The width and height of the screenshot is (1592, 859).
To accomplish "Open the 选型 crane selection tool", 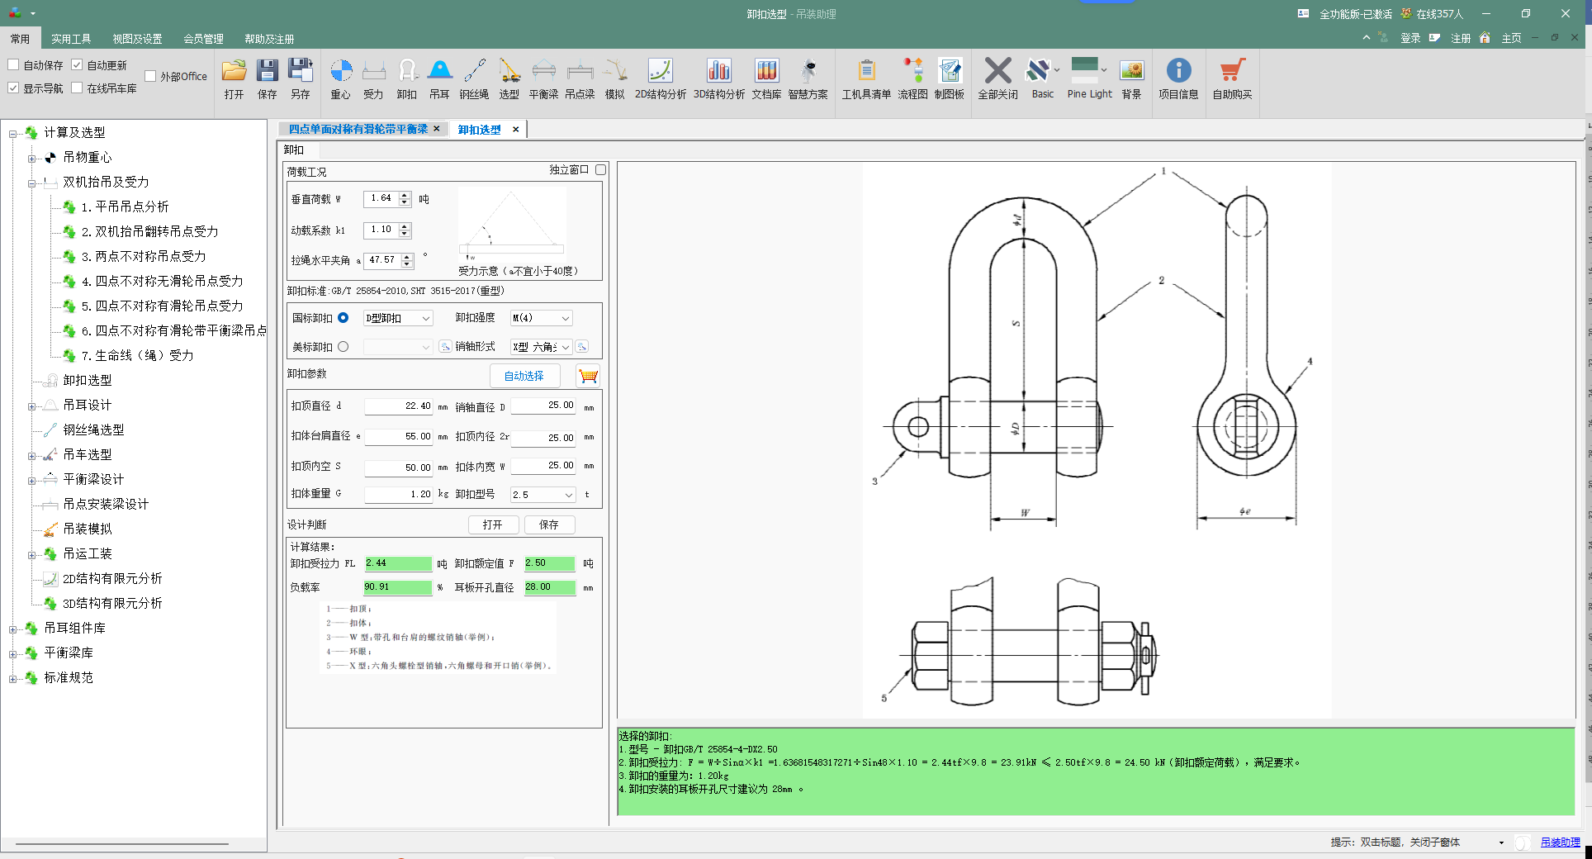I will (x=509, y=79).
